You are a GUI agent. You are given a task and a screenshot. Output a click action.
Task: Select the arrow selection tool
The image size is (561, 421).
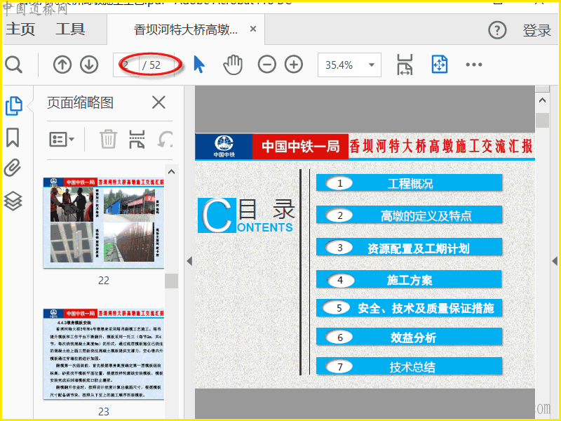[x=199, y=65]
